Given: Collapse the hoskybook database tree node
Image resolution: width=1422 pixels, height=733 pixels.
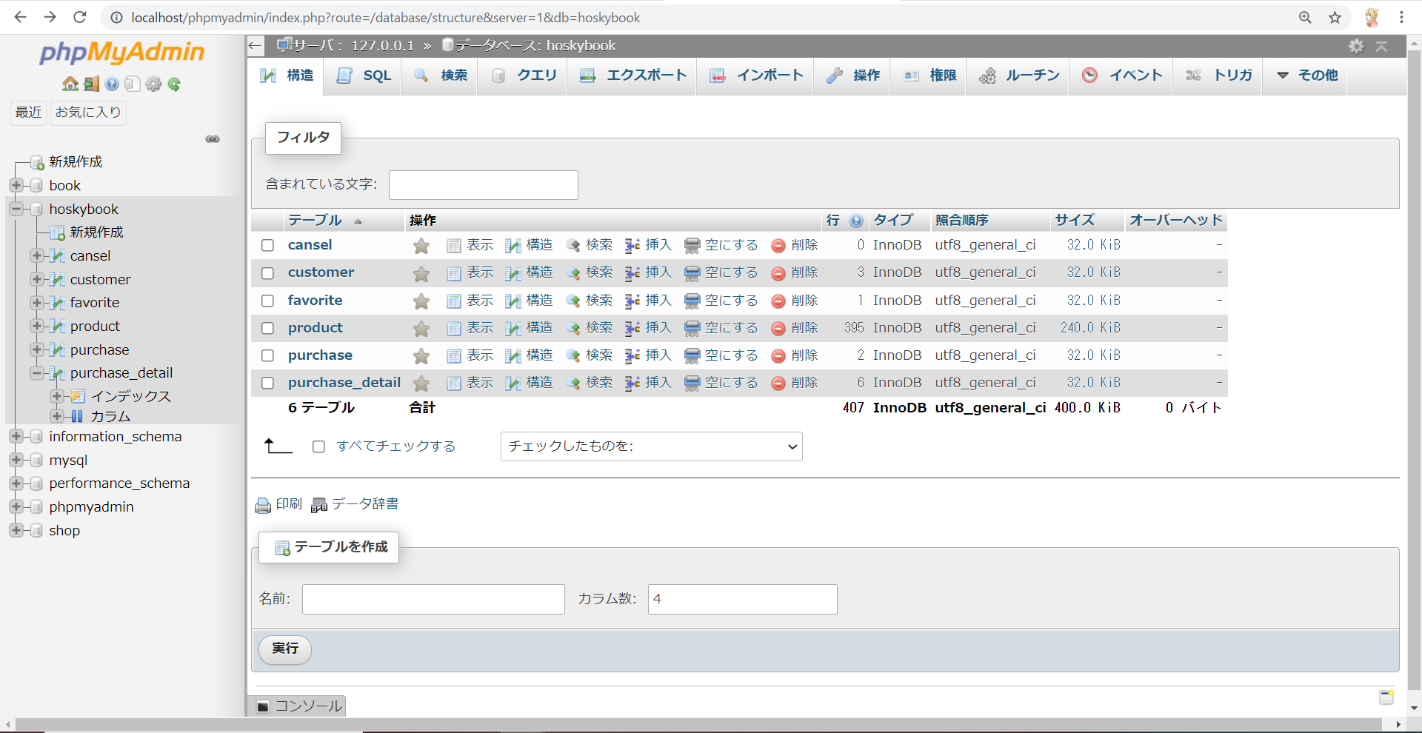Looking at the screenshot, I should [x=16, y=209].
